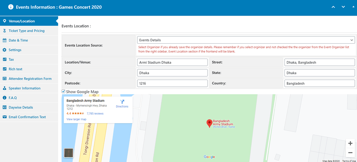Open the Attendee Registration Form tab
Screen dimensions: 357x162
29,79
